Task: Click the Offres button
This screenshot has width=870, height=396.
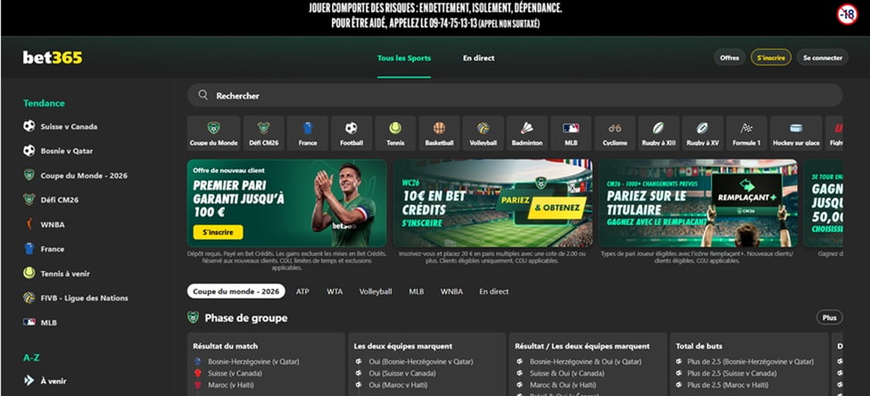Action: [x=730, y=58]
